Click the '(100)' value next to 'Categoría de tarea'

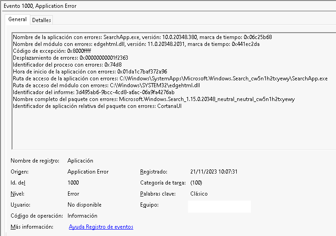point(196,182)
